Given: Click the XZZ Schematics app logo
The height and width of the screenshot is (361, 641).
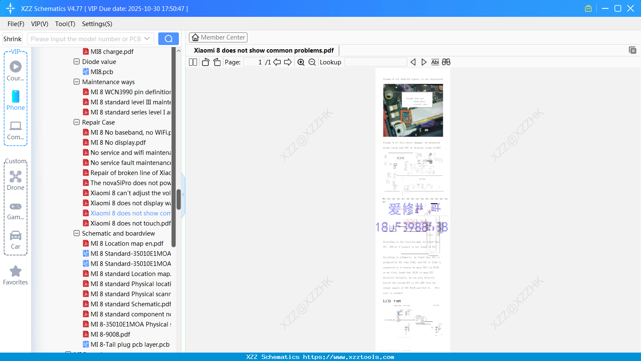Looking at the screenshot, I should (11, 8).
